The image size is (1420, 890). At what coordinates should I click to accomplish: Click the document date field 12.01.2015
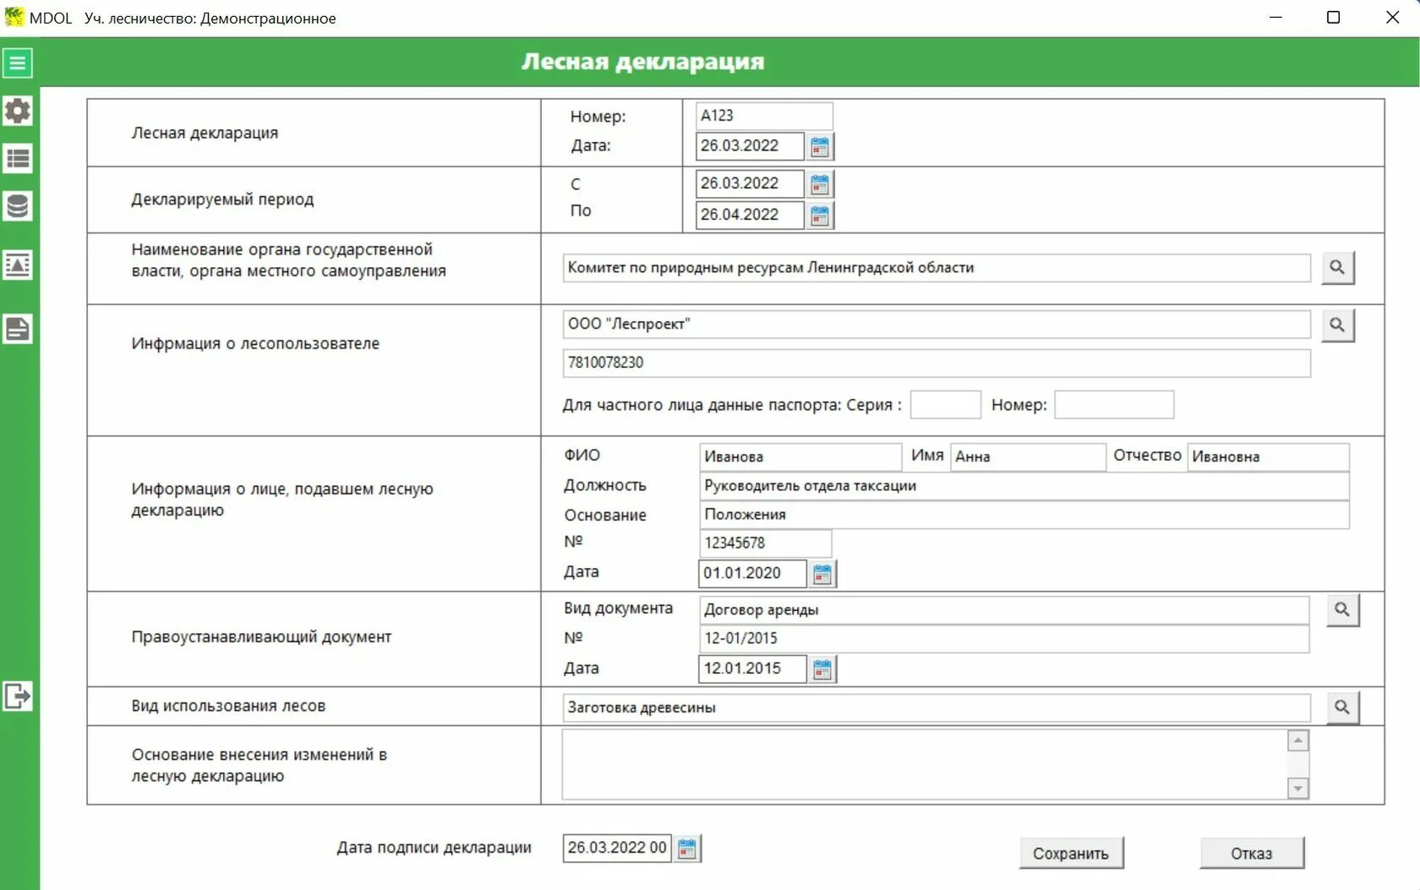click(753, 669)
